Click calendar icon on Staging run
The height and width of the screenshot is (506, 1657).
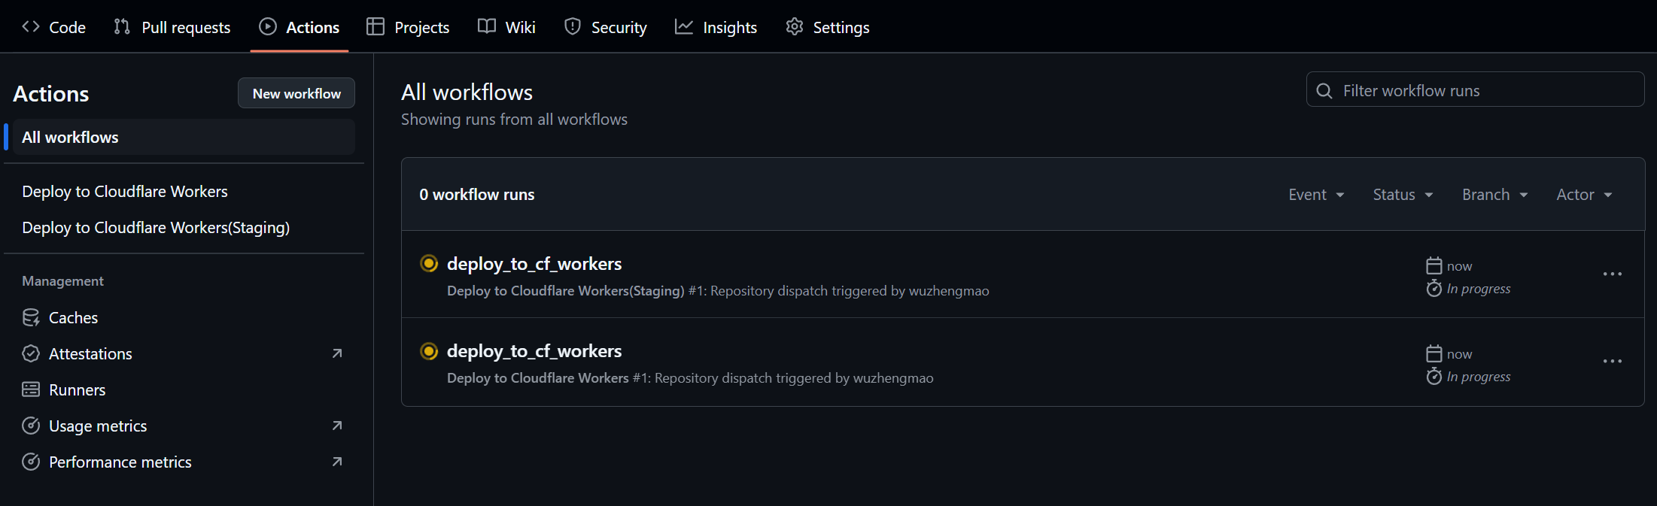coord(1434,265)
